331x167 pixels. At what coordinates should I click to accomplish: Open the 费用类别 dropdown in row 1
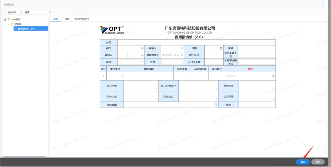click(x=122, y=76)
